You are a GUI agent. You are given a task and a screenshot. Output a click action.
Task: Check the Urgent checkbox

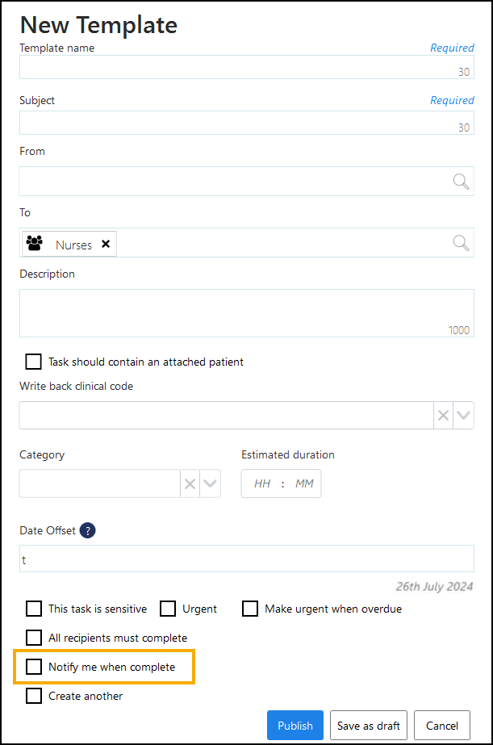pos(168,609)
